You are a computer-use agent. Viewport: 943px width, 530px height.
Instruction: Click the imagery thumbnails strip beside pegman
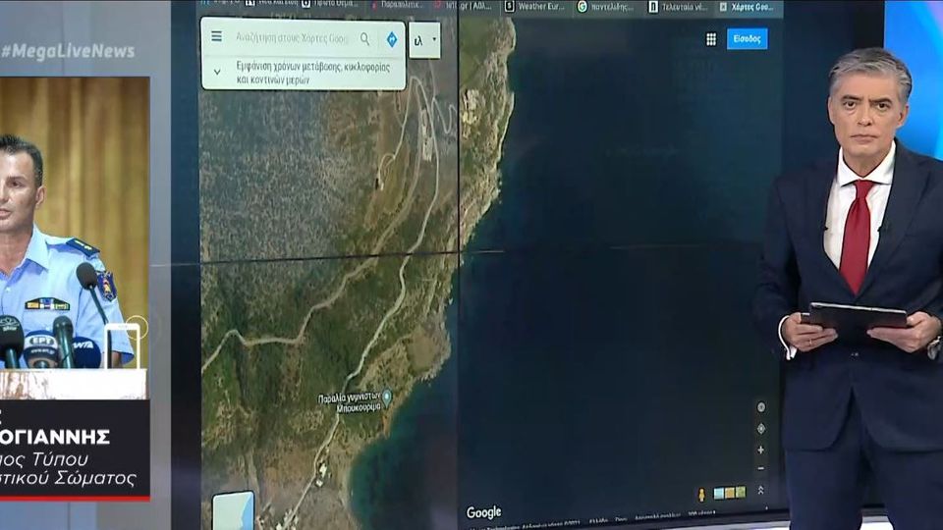click(730, 493)
